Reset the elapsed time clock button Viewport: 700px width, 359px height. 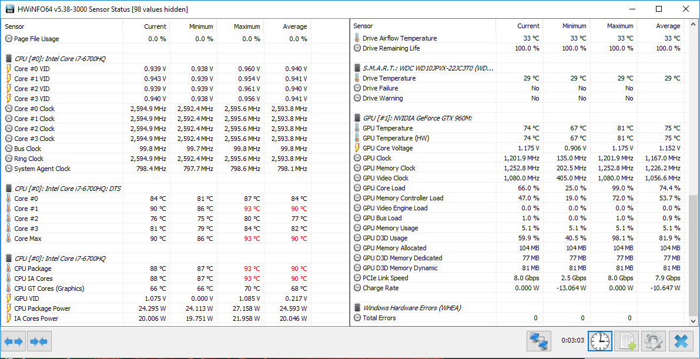click(x=600, y=342)
